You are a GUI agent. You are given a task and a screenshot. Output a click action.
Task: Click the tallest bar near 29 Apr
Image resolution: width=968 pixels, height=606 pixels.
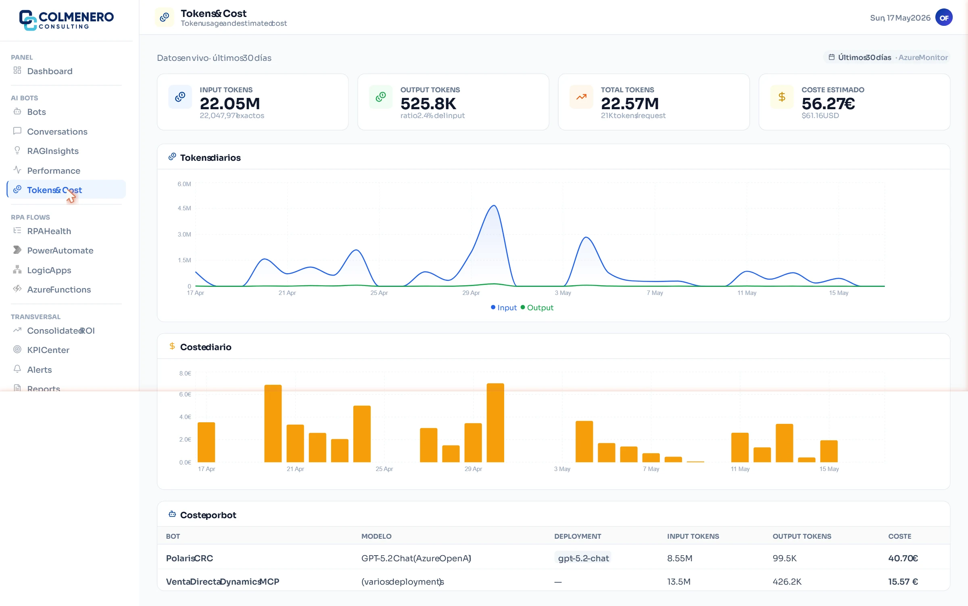(x=495, y=423)
